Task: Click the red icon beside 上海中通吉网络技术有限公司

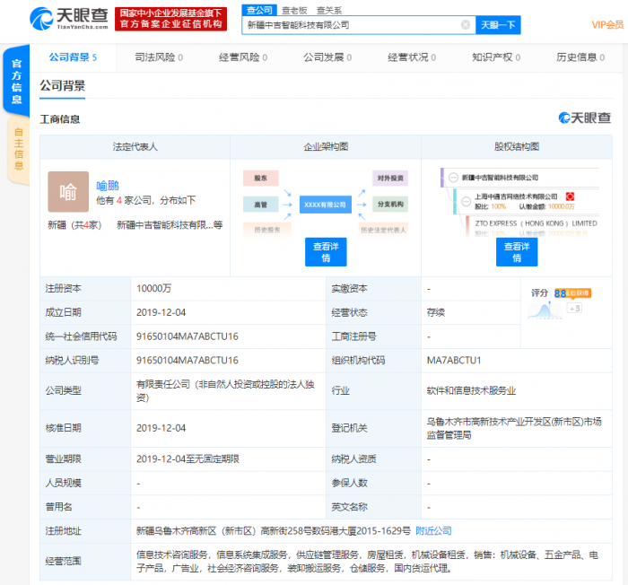Action: coord(569,196)
